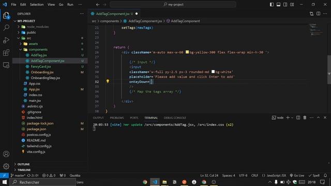
Task: Open the Accounts menu icon
Action: click(6, 154)
